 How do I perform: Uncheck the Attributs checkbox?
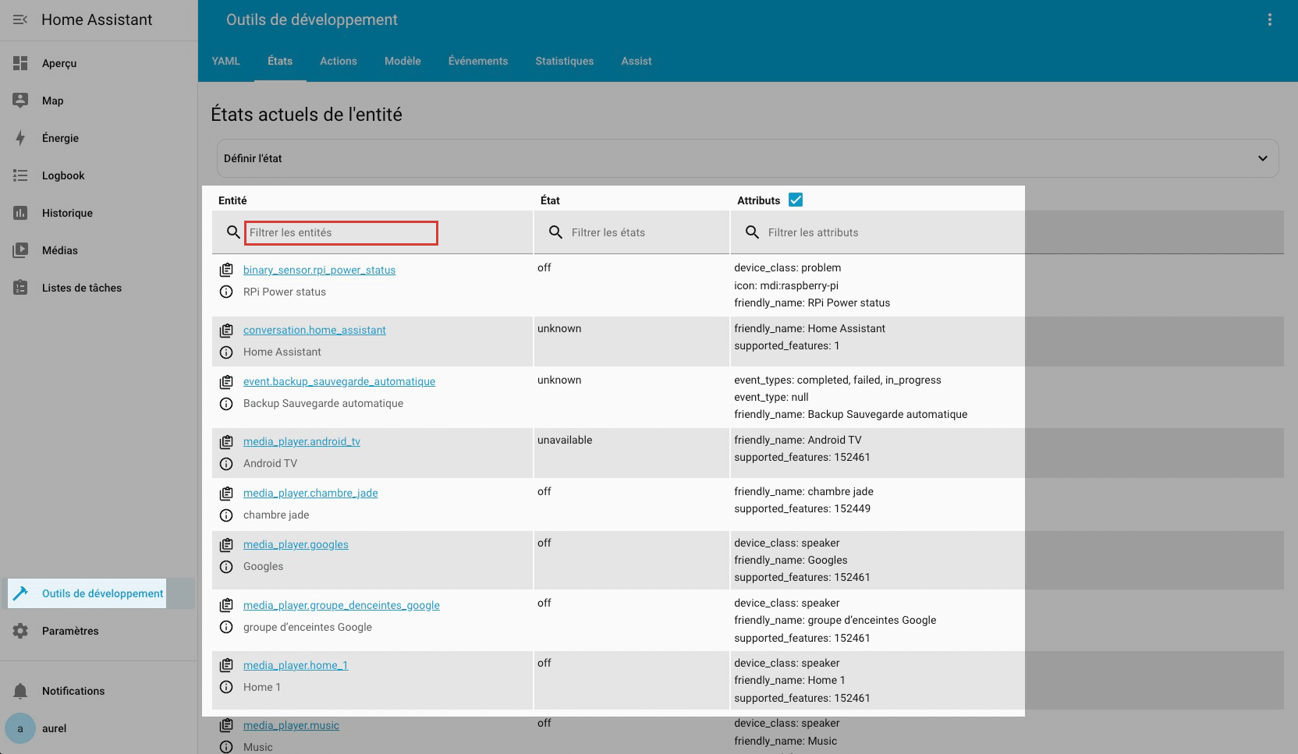point(796,200)
